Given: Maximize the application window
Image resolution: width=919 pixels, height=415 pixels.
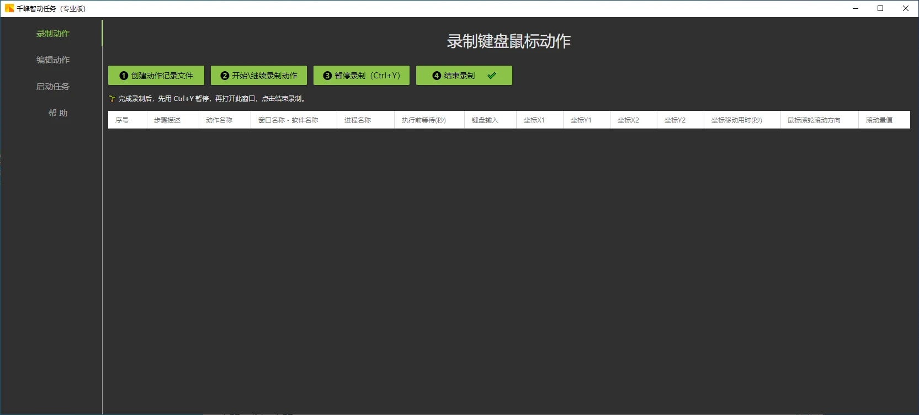Looking at the screenshot, I should coord(880,8).
